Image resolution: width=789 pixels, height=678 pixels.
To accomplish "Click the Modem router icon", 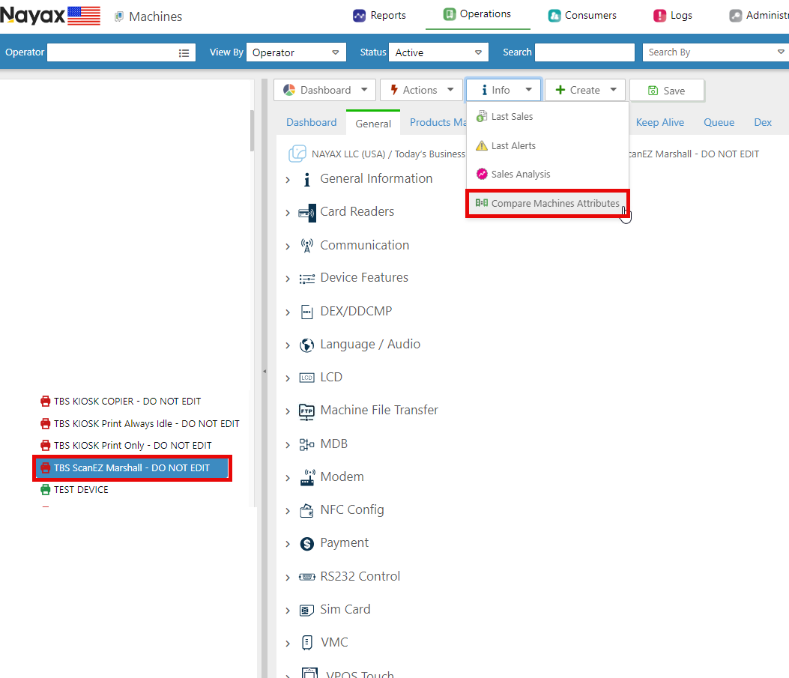I will 306,477.
